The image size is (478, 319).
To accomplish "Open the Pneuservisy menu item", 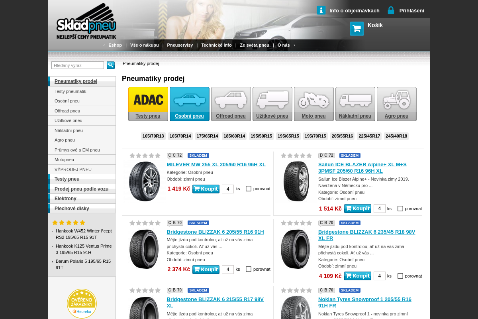I will [x=180, y=45].
